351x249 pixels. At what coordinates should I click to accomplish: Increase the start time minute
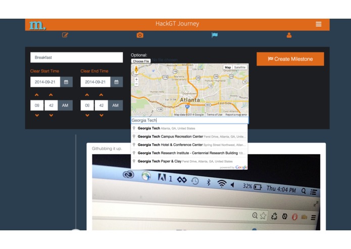51,95
